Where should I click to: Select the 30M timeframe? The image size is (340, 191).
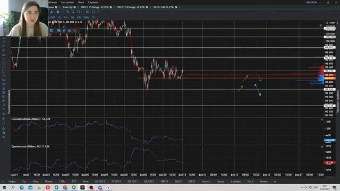coord(52,18)
